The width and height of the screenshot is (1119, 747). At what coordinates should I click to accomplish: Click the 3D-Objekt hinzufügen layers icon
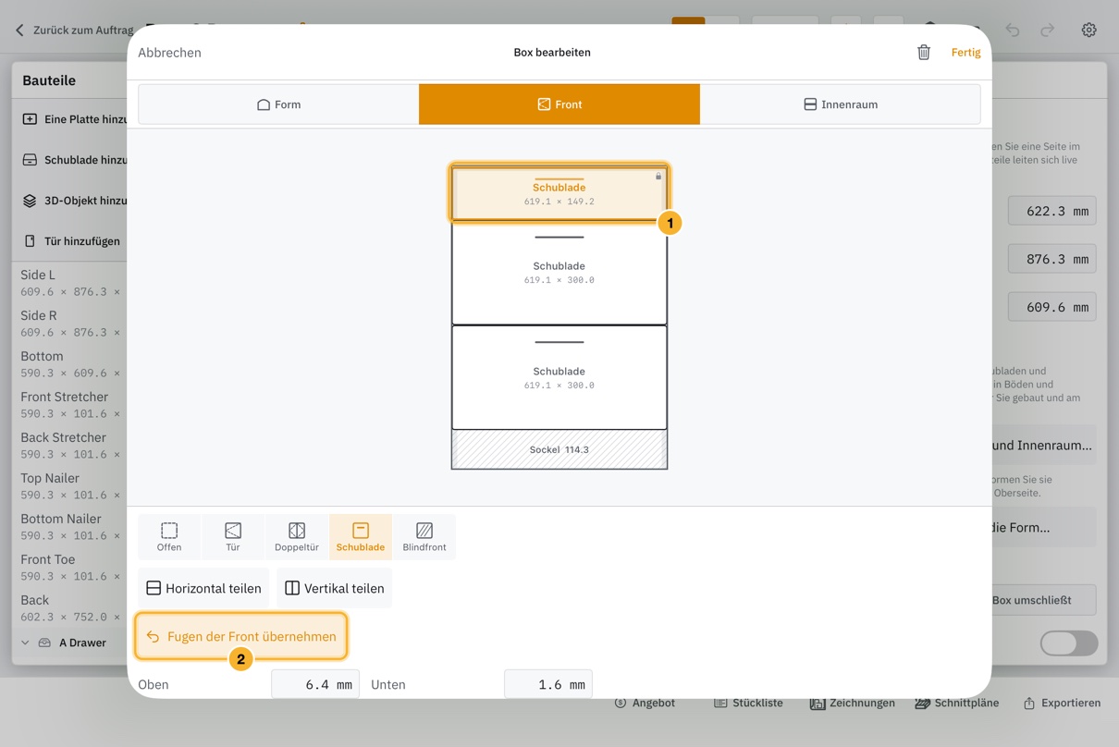point(30,201)
